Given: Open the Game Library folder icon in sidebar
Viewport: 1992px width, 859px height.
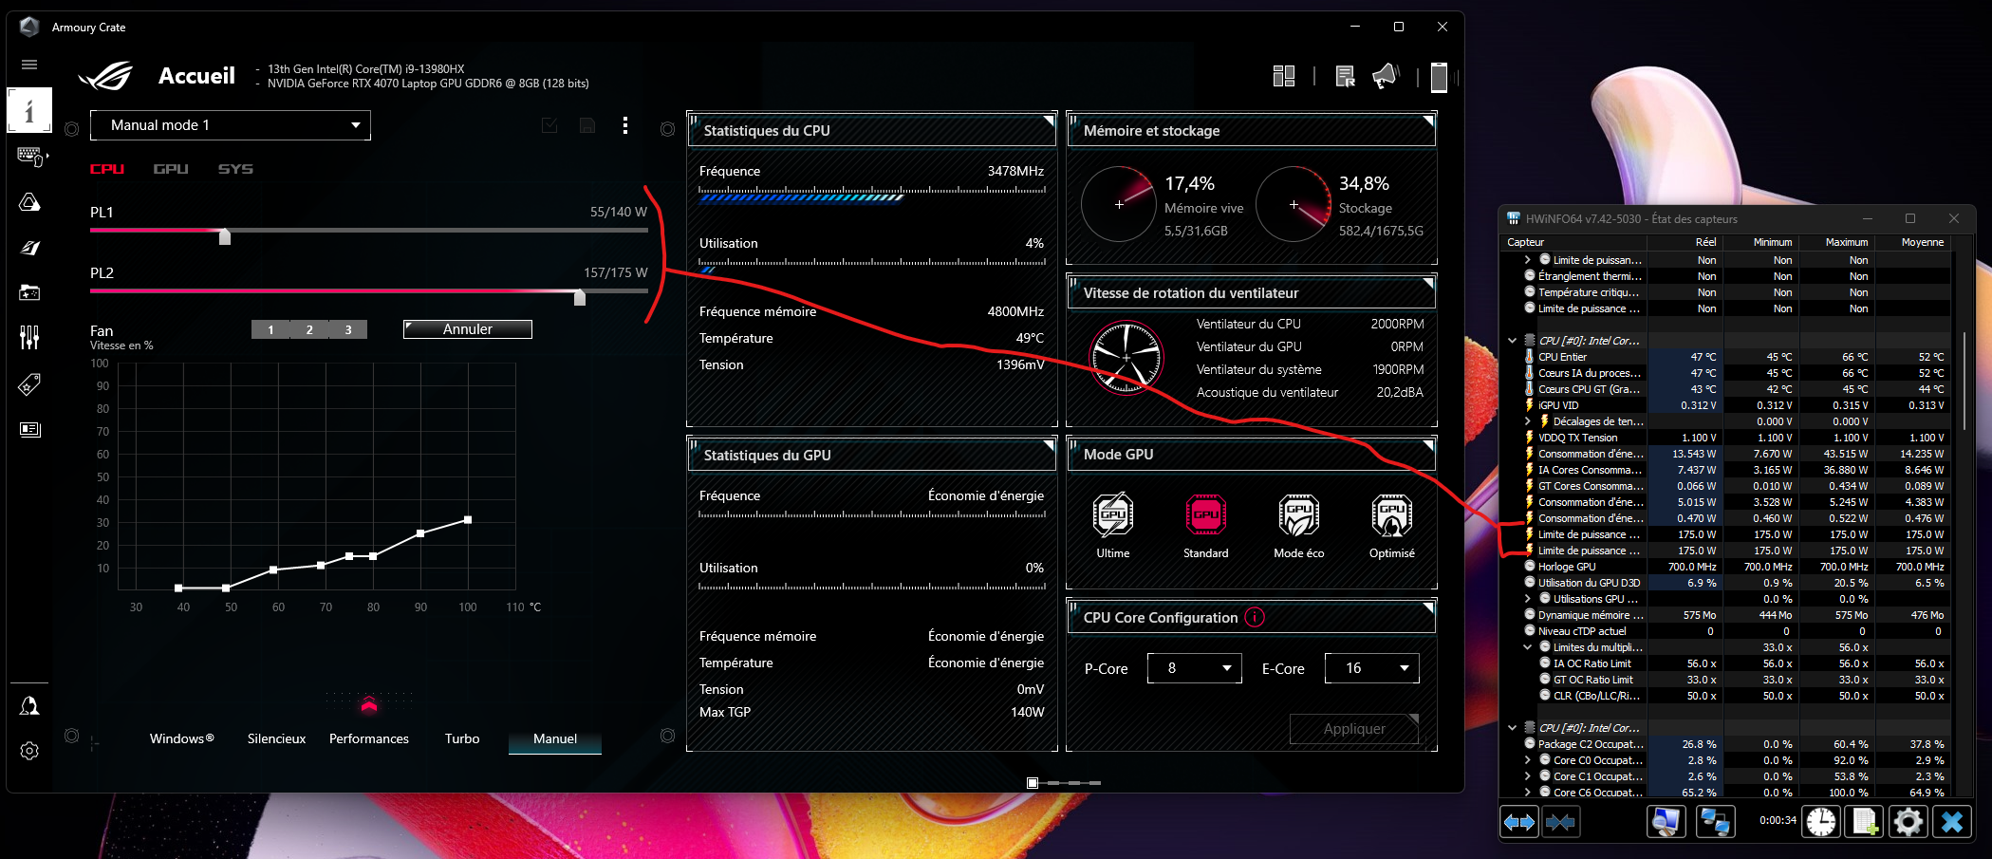Looking at the screenshot, I should [29, 292].
